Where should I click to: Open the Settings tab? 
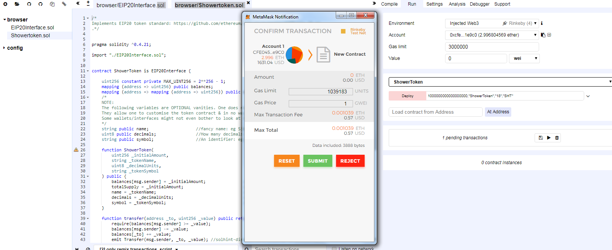coord(435,4)
